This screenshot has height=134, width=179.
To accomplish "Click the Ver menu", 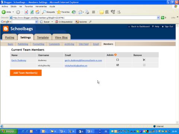I will point(21,6).
